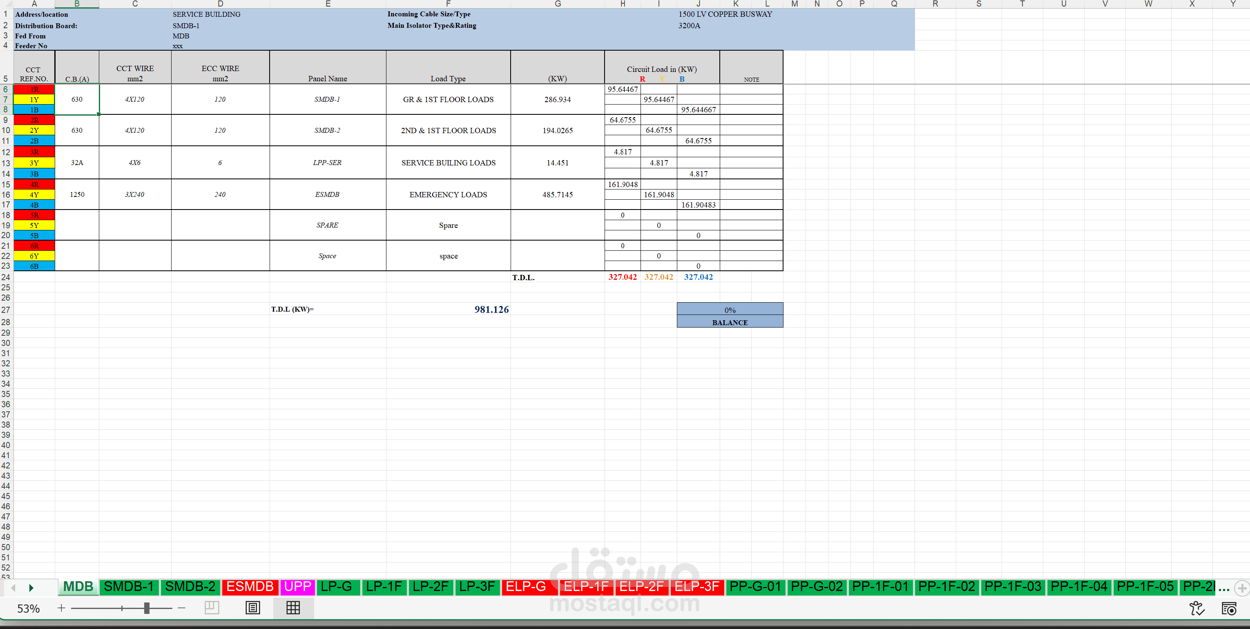Click the 32A breaker rating cell
The width and height of the screenshot is (1250, 629).
coord(77,163)
